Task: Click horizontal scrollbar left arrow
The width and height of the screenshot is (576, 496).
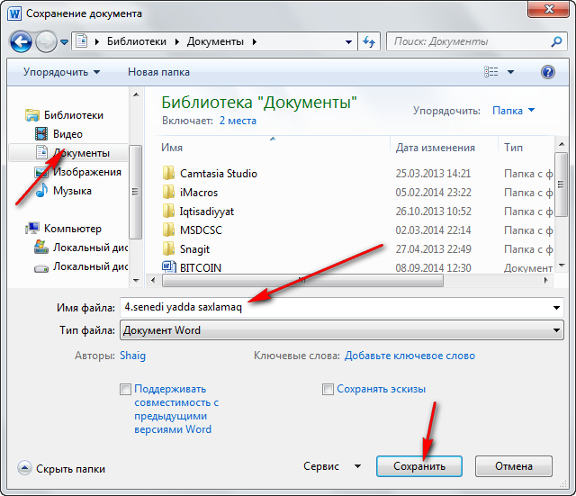Action: [153, 281]
